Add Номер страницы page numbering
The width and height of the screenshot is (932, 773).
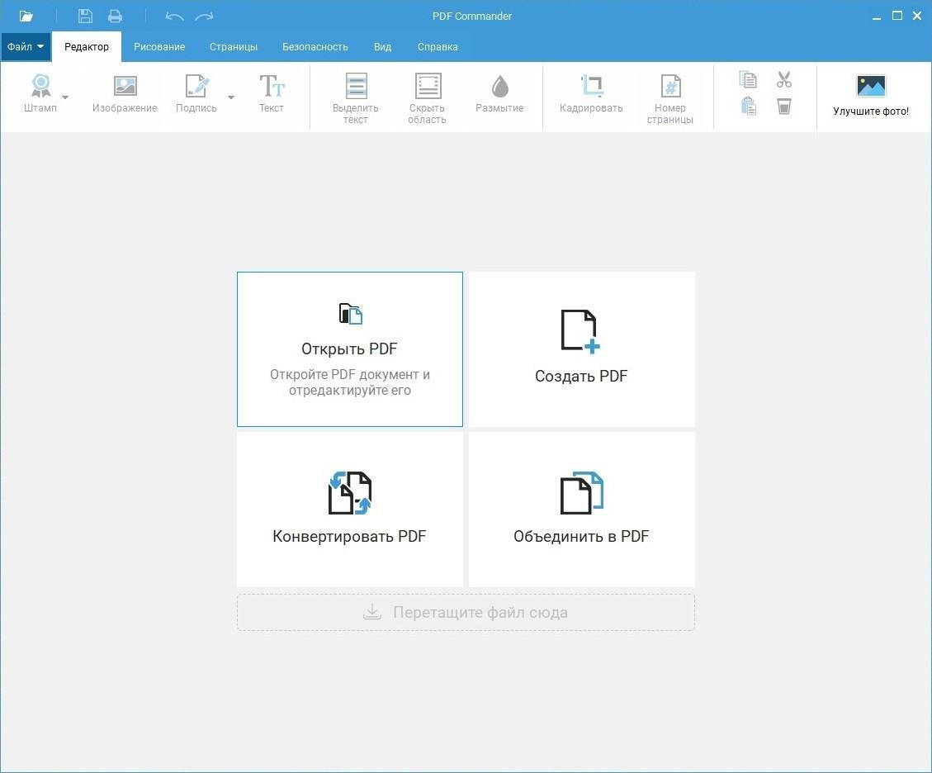(x=670, y=99)
